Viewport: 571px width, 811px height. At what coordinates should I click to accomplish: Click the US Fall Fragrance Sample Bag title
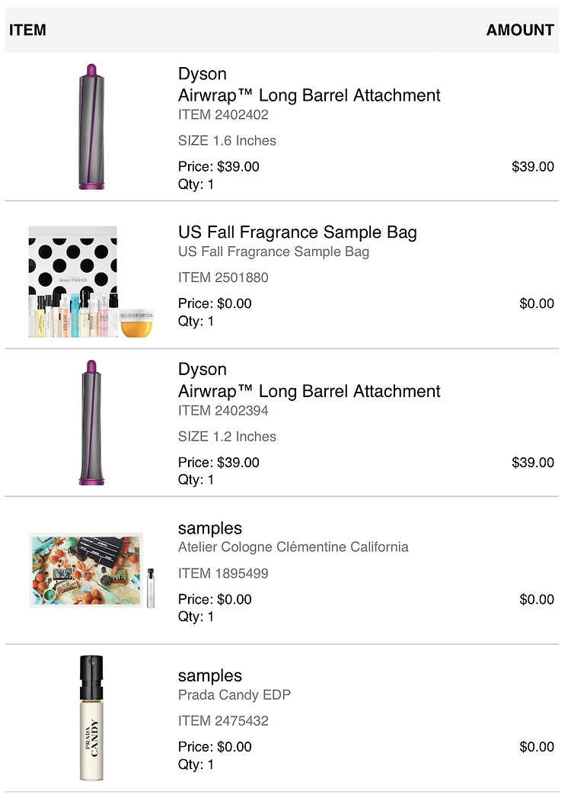click(297, 232)
